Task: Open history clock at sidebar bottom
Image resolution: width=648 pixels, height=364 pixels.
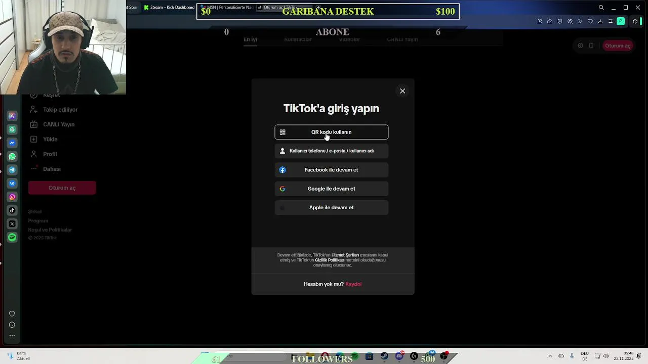Action: [x=12, y=325]
